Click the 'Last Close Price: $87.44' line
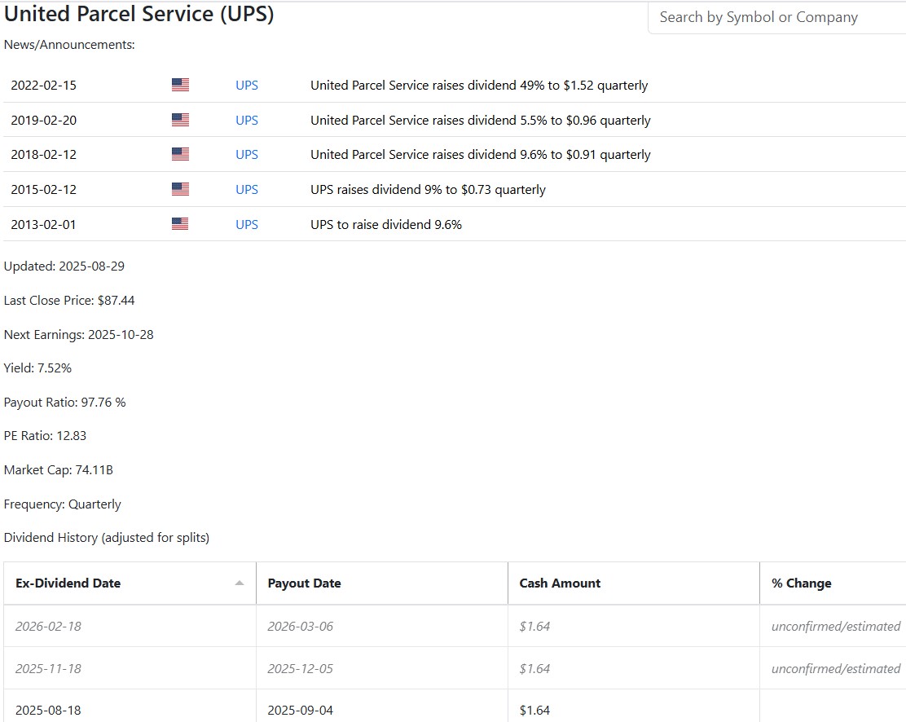Viewport: 906px width, 722px height. (x=68, y=301)
